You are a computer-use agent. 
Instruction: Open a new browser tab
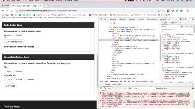click(46, 6)
